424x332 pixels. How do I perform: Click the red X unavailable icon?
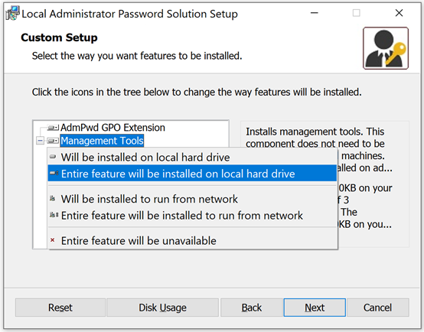pos(53,240)
